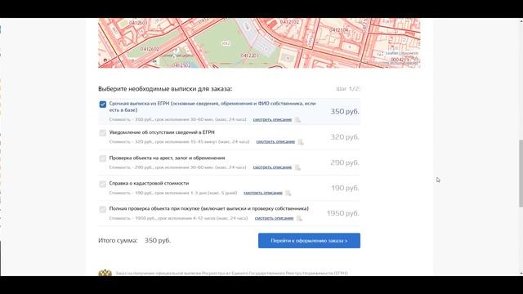Enable Справка о кадастровой стоимости checkbox
523x294 pixels.
[103, 184]
